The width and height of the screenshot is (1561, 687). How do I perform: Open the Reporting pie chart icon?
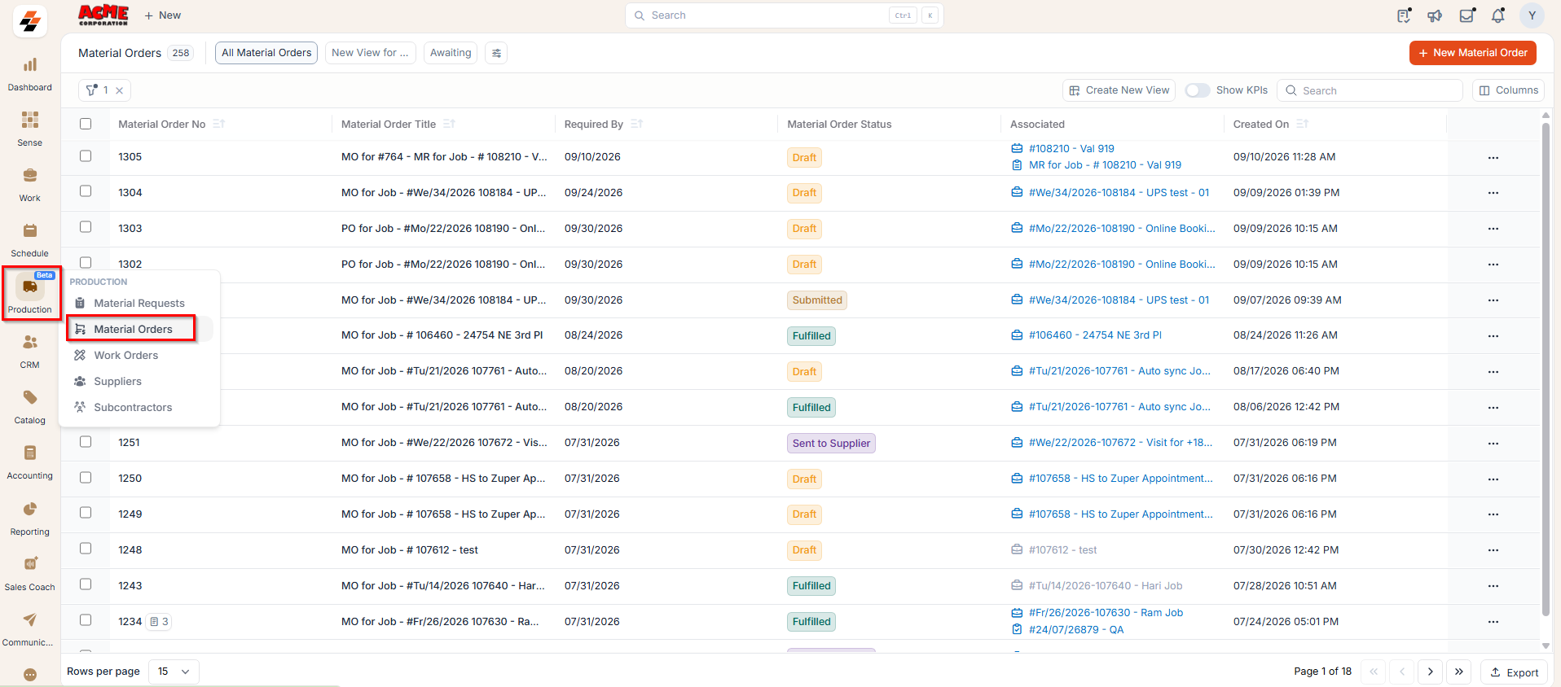click(30, 510)
